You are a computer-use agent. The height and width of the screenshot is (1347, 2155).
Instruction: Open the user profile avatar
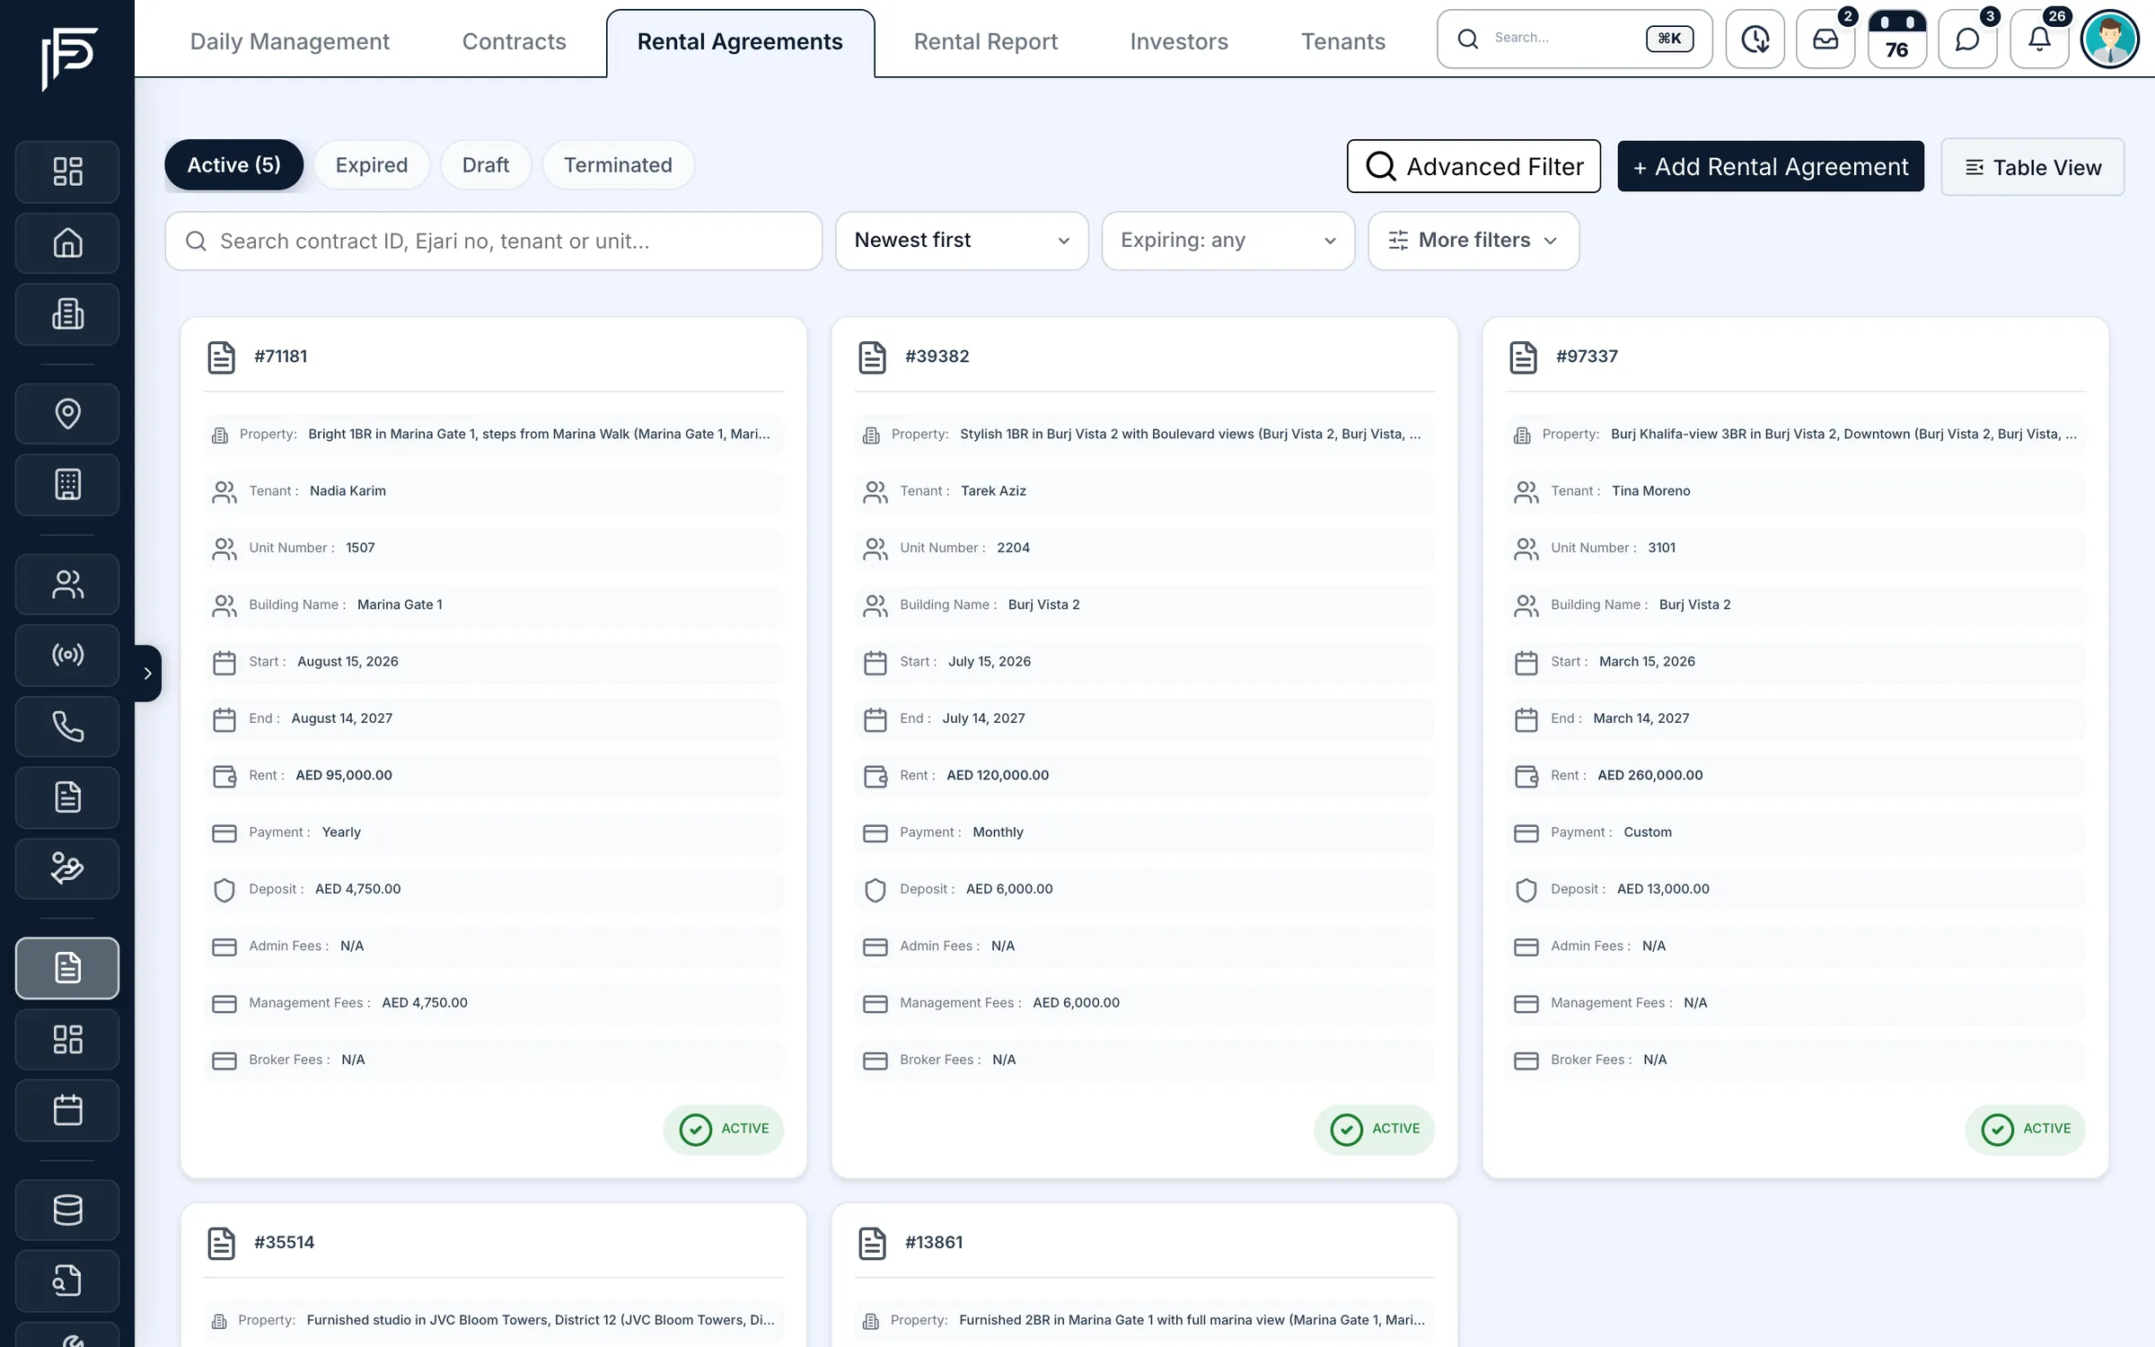2110,39
